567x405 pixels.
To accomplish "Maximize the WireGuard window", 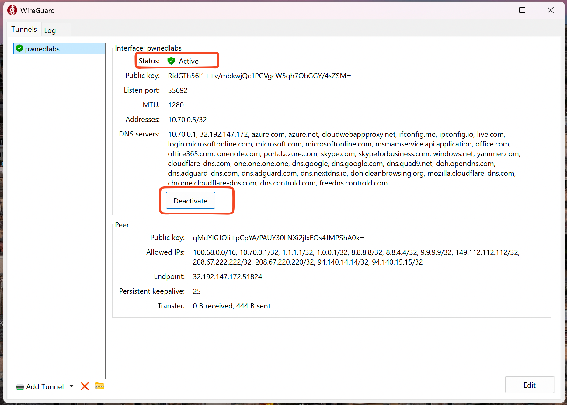I will point(522,10).
